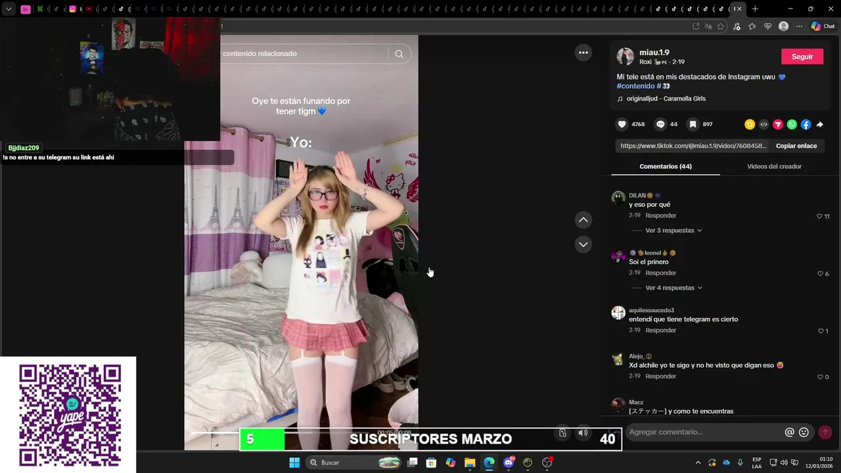Insert a mention with the @ icon
This screenshot has height=473, width=841.
click(x=790, y=432)
